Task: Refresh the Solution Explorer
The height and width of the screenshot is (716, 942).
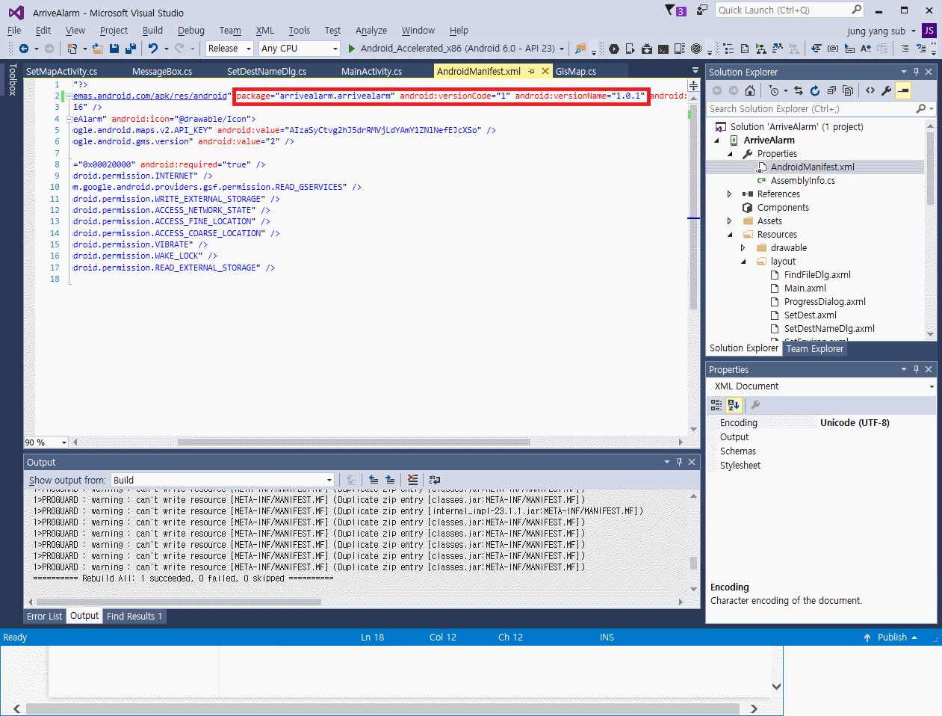Action: (814, 90)
